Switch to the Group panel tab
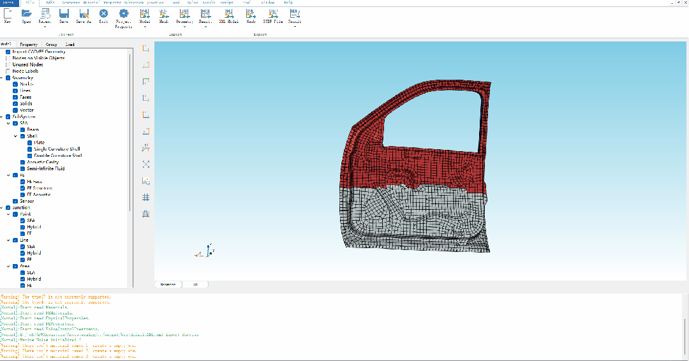Image resolution: width=689 pixels, height=361 pixels. 52,45
